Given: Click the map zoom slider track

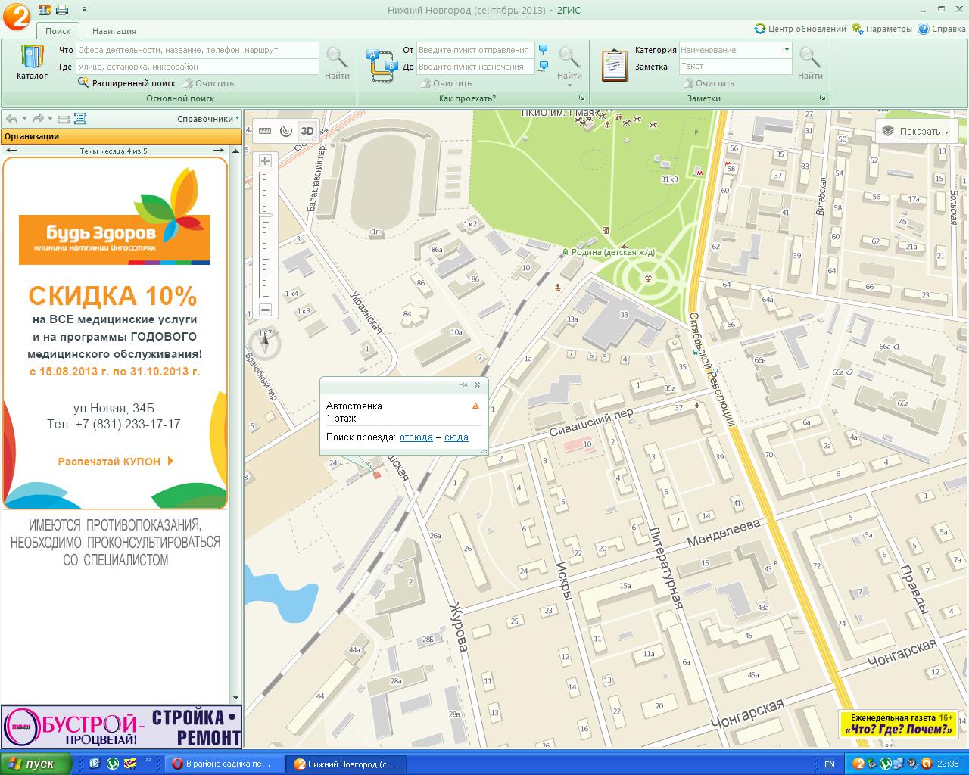Looking at the screenshot, I should pyautogui.click(x=265, y=235).
